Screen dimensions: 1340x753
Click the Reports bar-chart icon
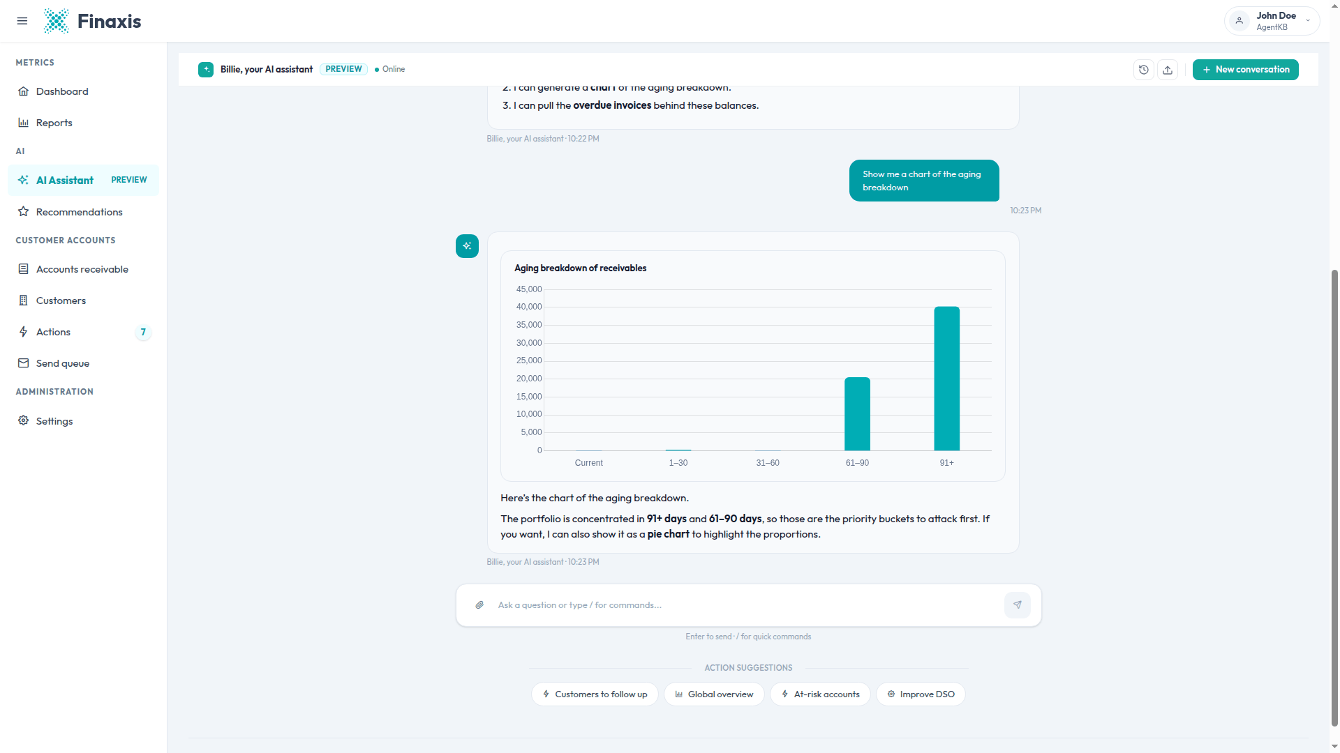[24, 123]
